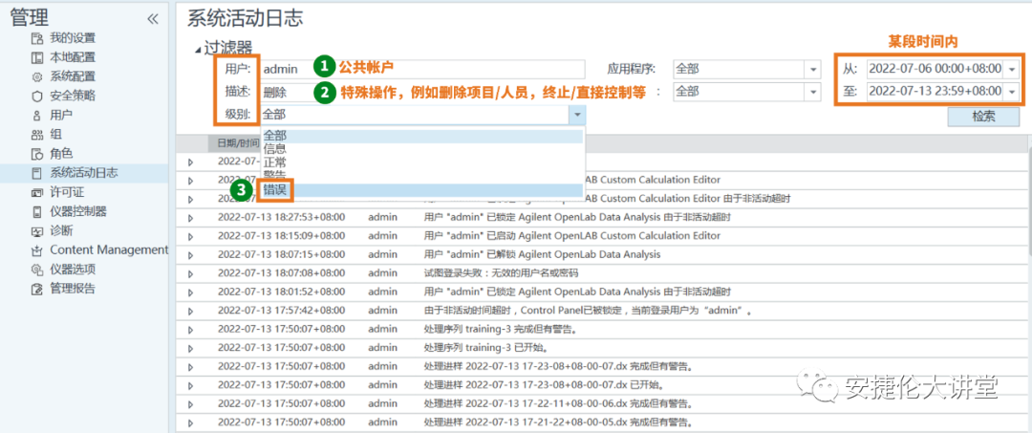
Task: Select the 系统配置 gear icon
Action: [37, 76]
